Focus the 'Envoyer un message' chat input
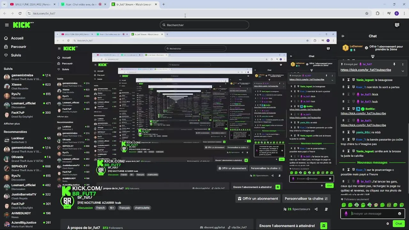 [x=373, y=214]
